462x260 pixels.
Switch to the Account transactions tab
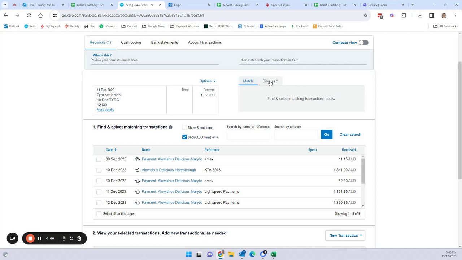pyautogui.click(x=205, y=43)
